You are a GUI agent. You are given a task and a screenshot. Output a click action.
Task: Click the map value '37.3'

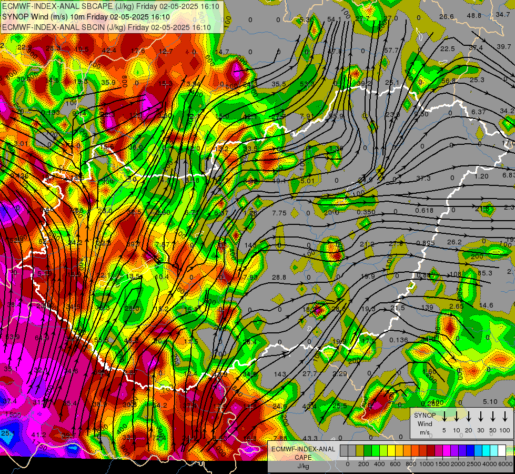click(423, 178)
